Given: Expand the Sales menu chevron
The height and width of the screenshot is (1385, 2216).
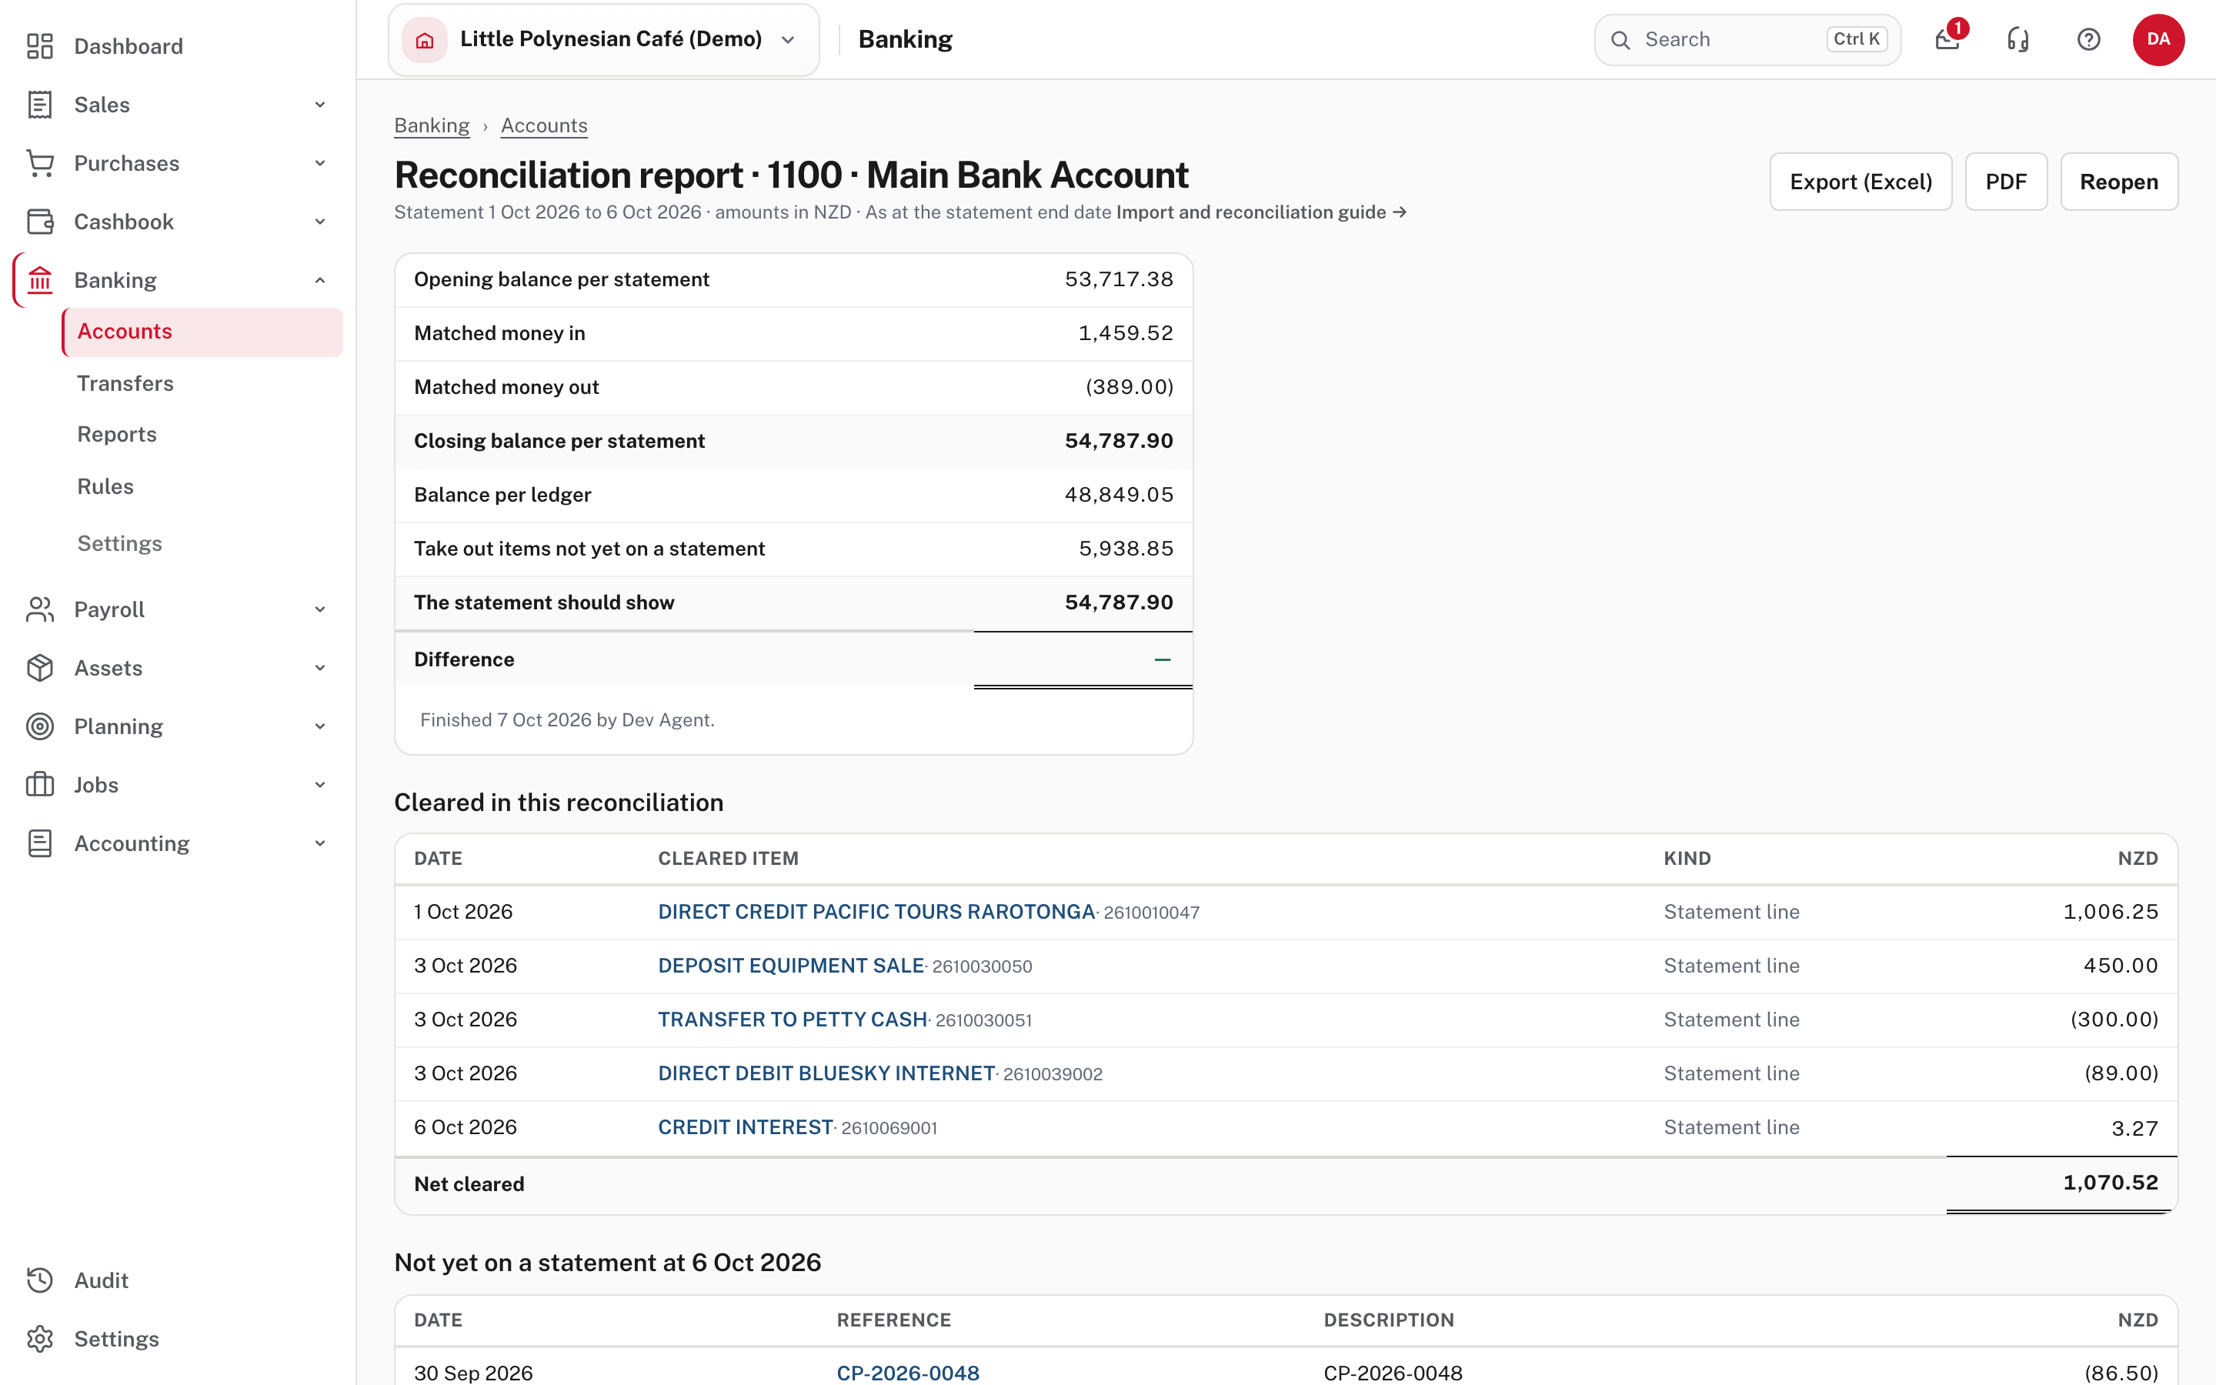Looking at the screenshot, I should [321, 105].
